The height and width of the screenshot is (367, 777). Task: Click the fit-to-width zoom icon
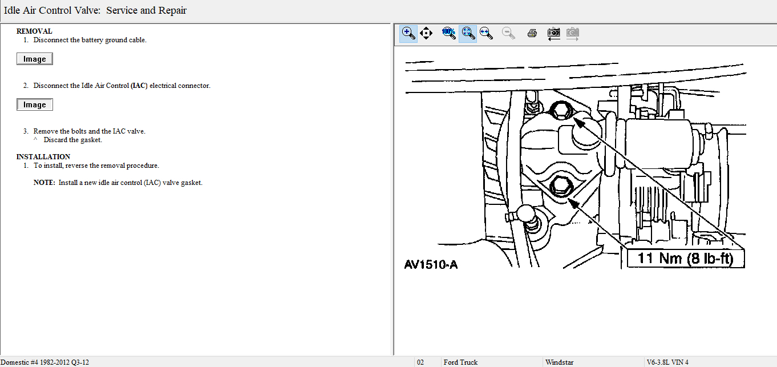(487, 34)
